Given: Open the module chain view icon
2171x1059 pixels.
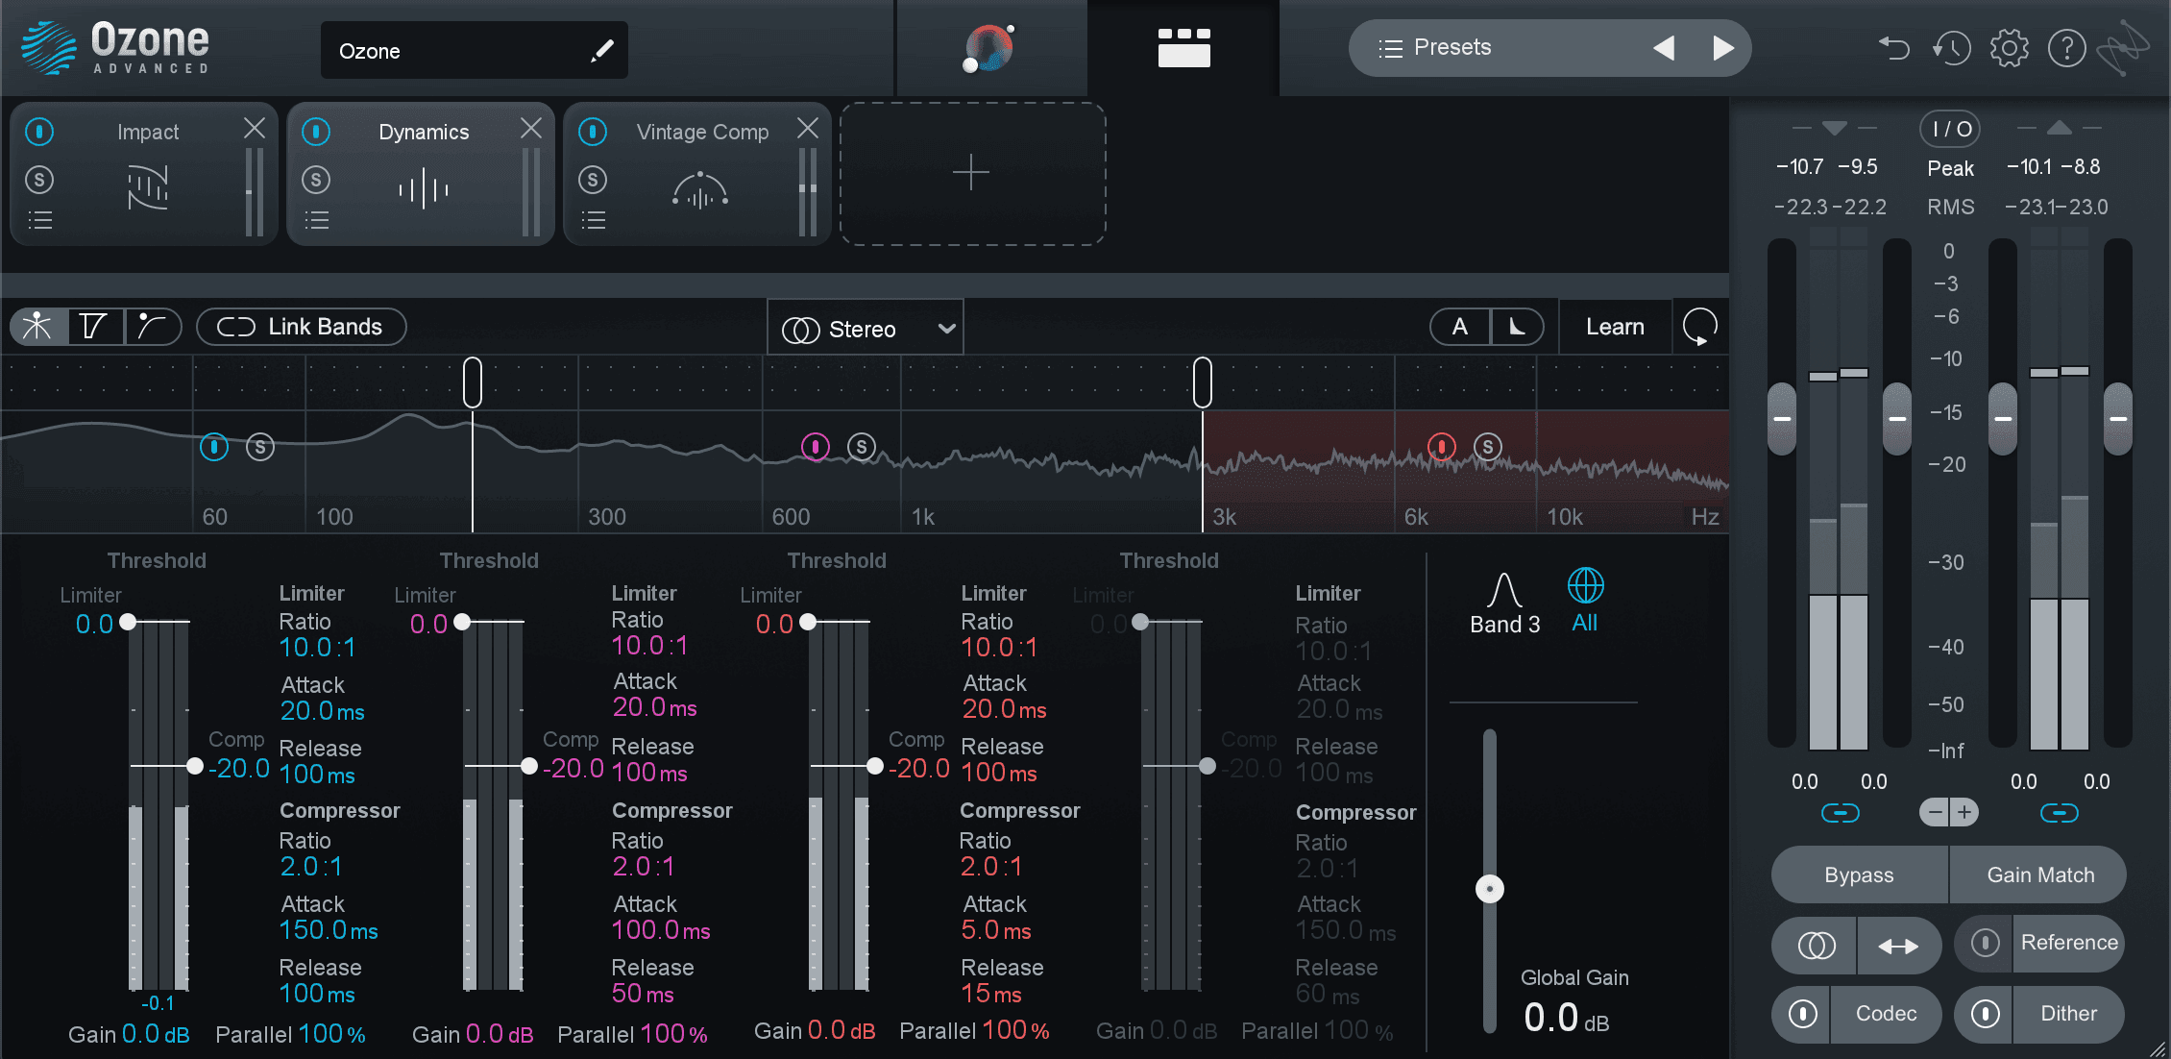Looking at the screenshot, I should click(1183, 48).
